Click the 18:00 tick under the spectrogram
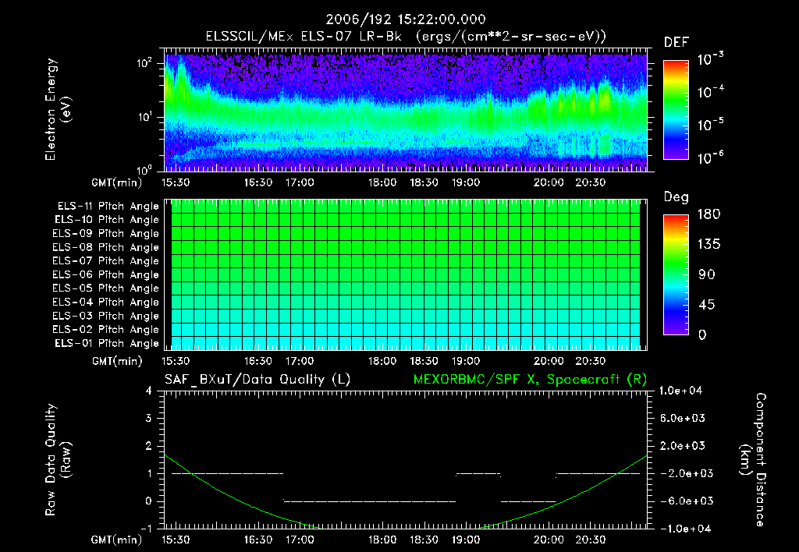Image resolution: width=799 pixels, height=552 pixels. coord(382,182)
